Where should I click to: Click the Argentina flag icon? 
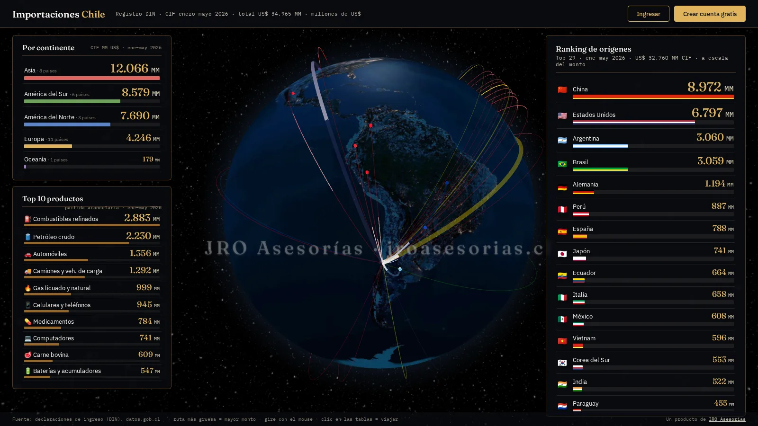pyautogui.click(x=562, y=140)
